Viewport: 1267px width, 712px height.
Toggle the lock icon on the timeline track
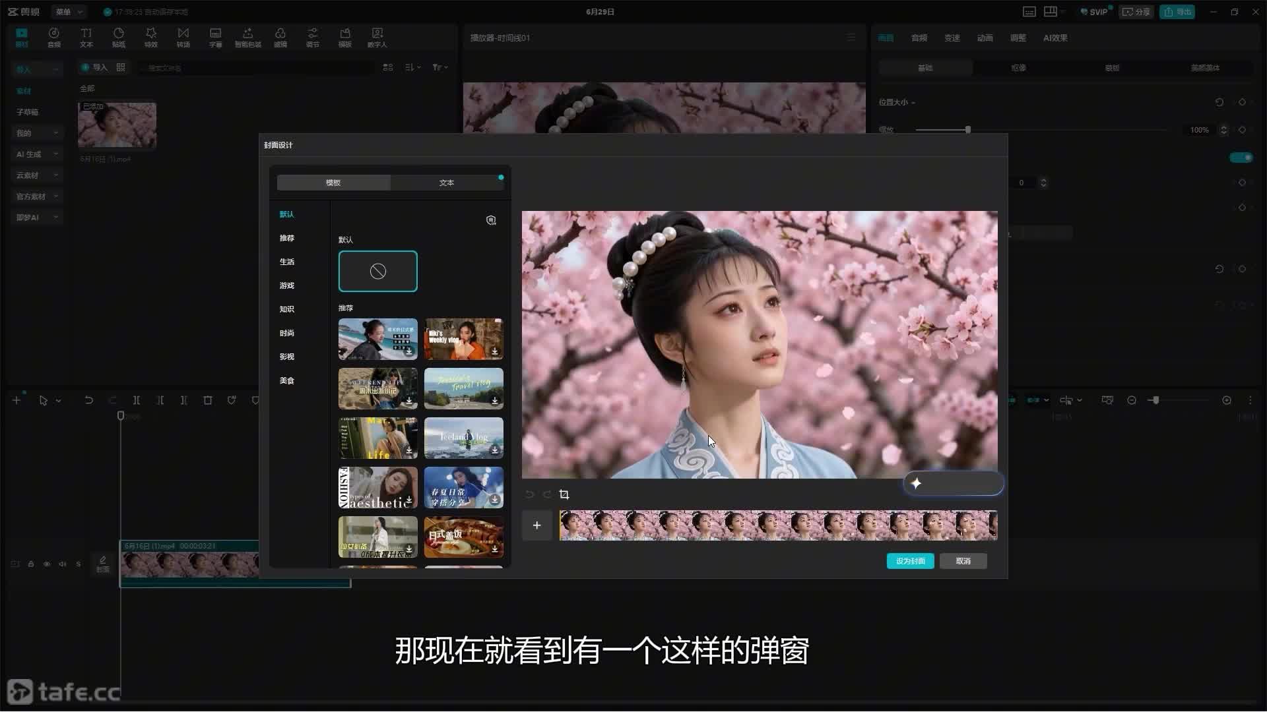point(31,564)
